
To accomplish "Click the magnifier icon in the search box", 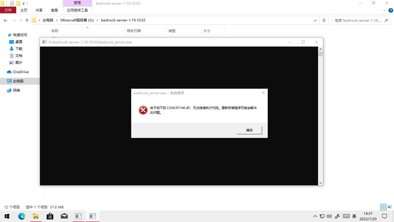I will pos(386,21).
